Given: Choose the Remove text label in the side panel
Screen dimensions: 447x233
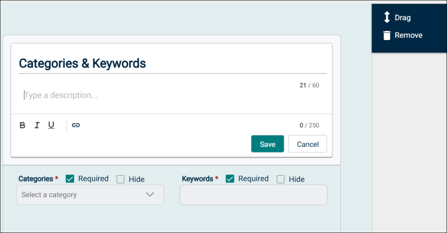Looking at the screenshot, I should pyautogui.click(x=409, y=35).
